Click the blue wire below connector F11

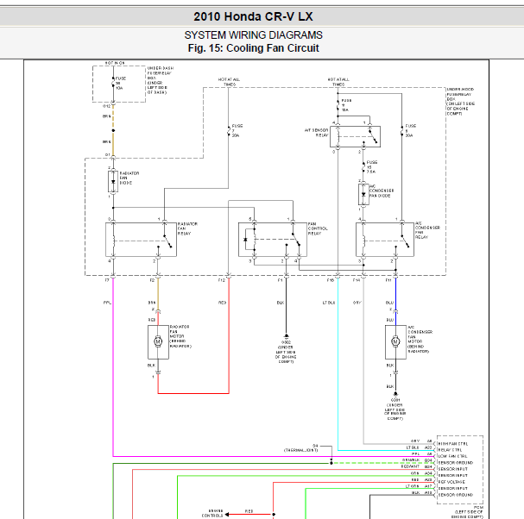[395, 294]
